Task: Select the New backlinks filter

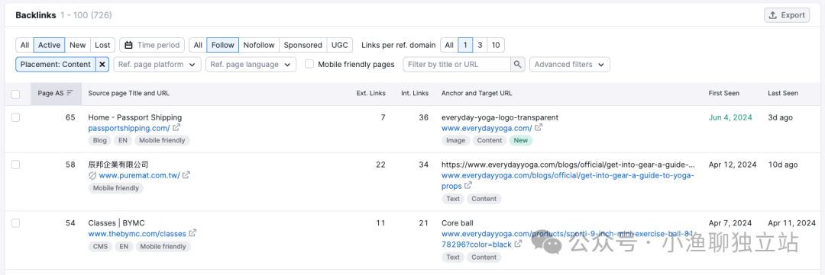Action: [78, 45]
